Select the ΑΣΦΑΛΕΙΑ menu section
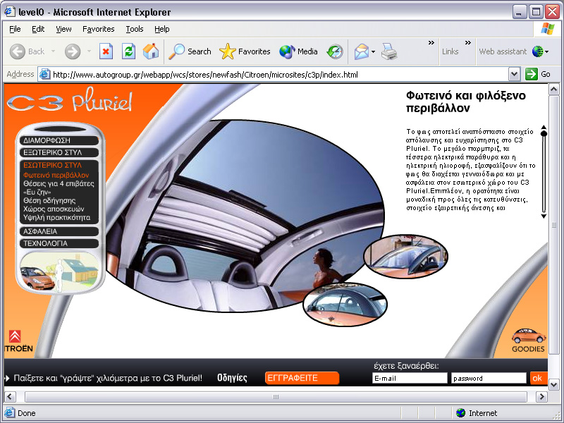 click(59, 231)
